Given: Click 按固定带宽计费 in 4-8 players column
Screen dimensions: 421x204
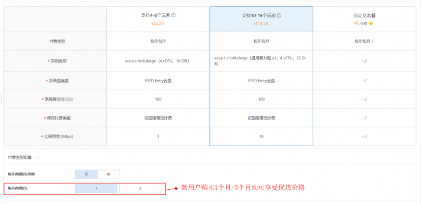Looking at the screenshot, I should [x=158, y=118].
